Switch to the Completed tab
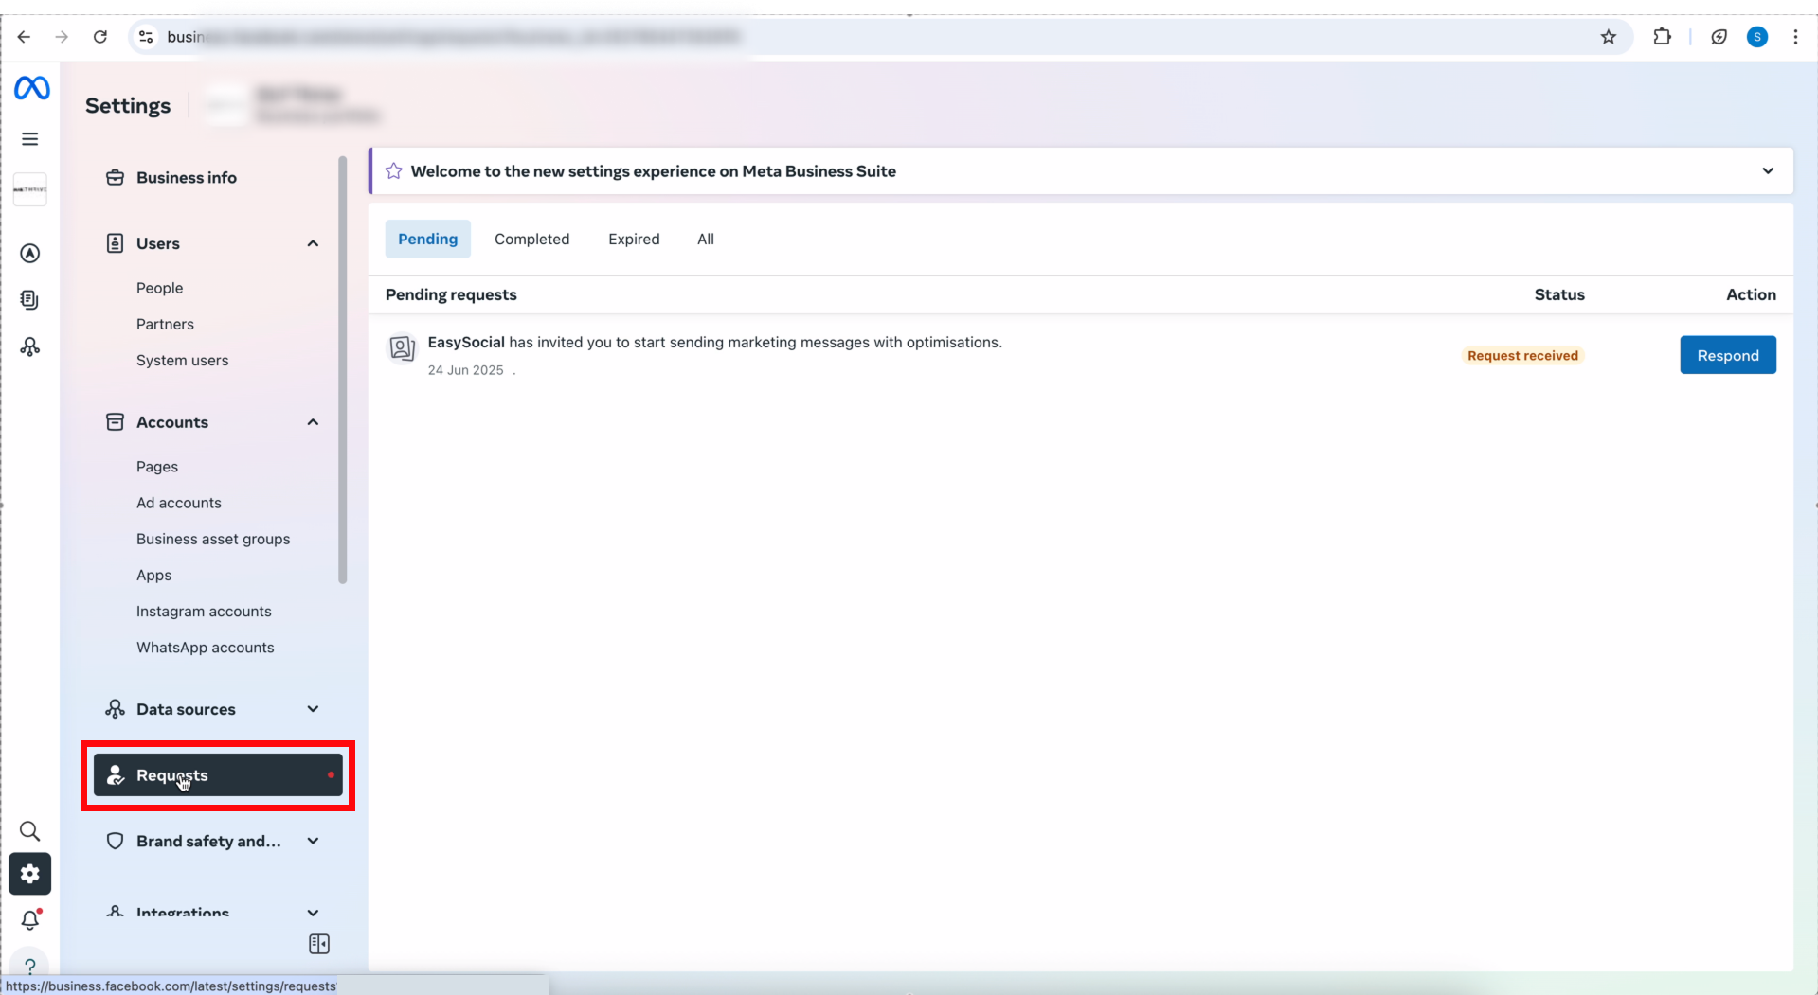 pos(531,240)
